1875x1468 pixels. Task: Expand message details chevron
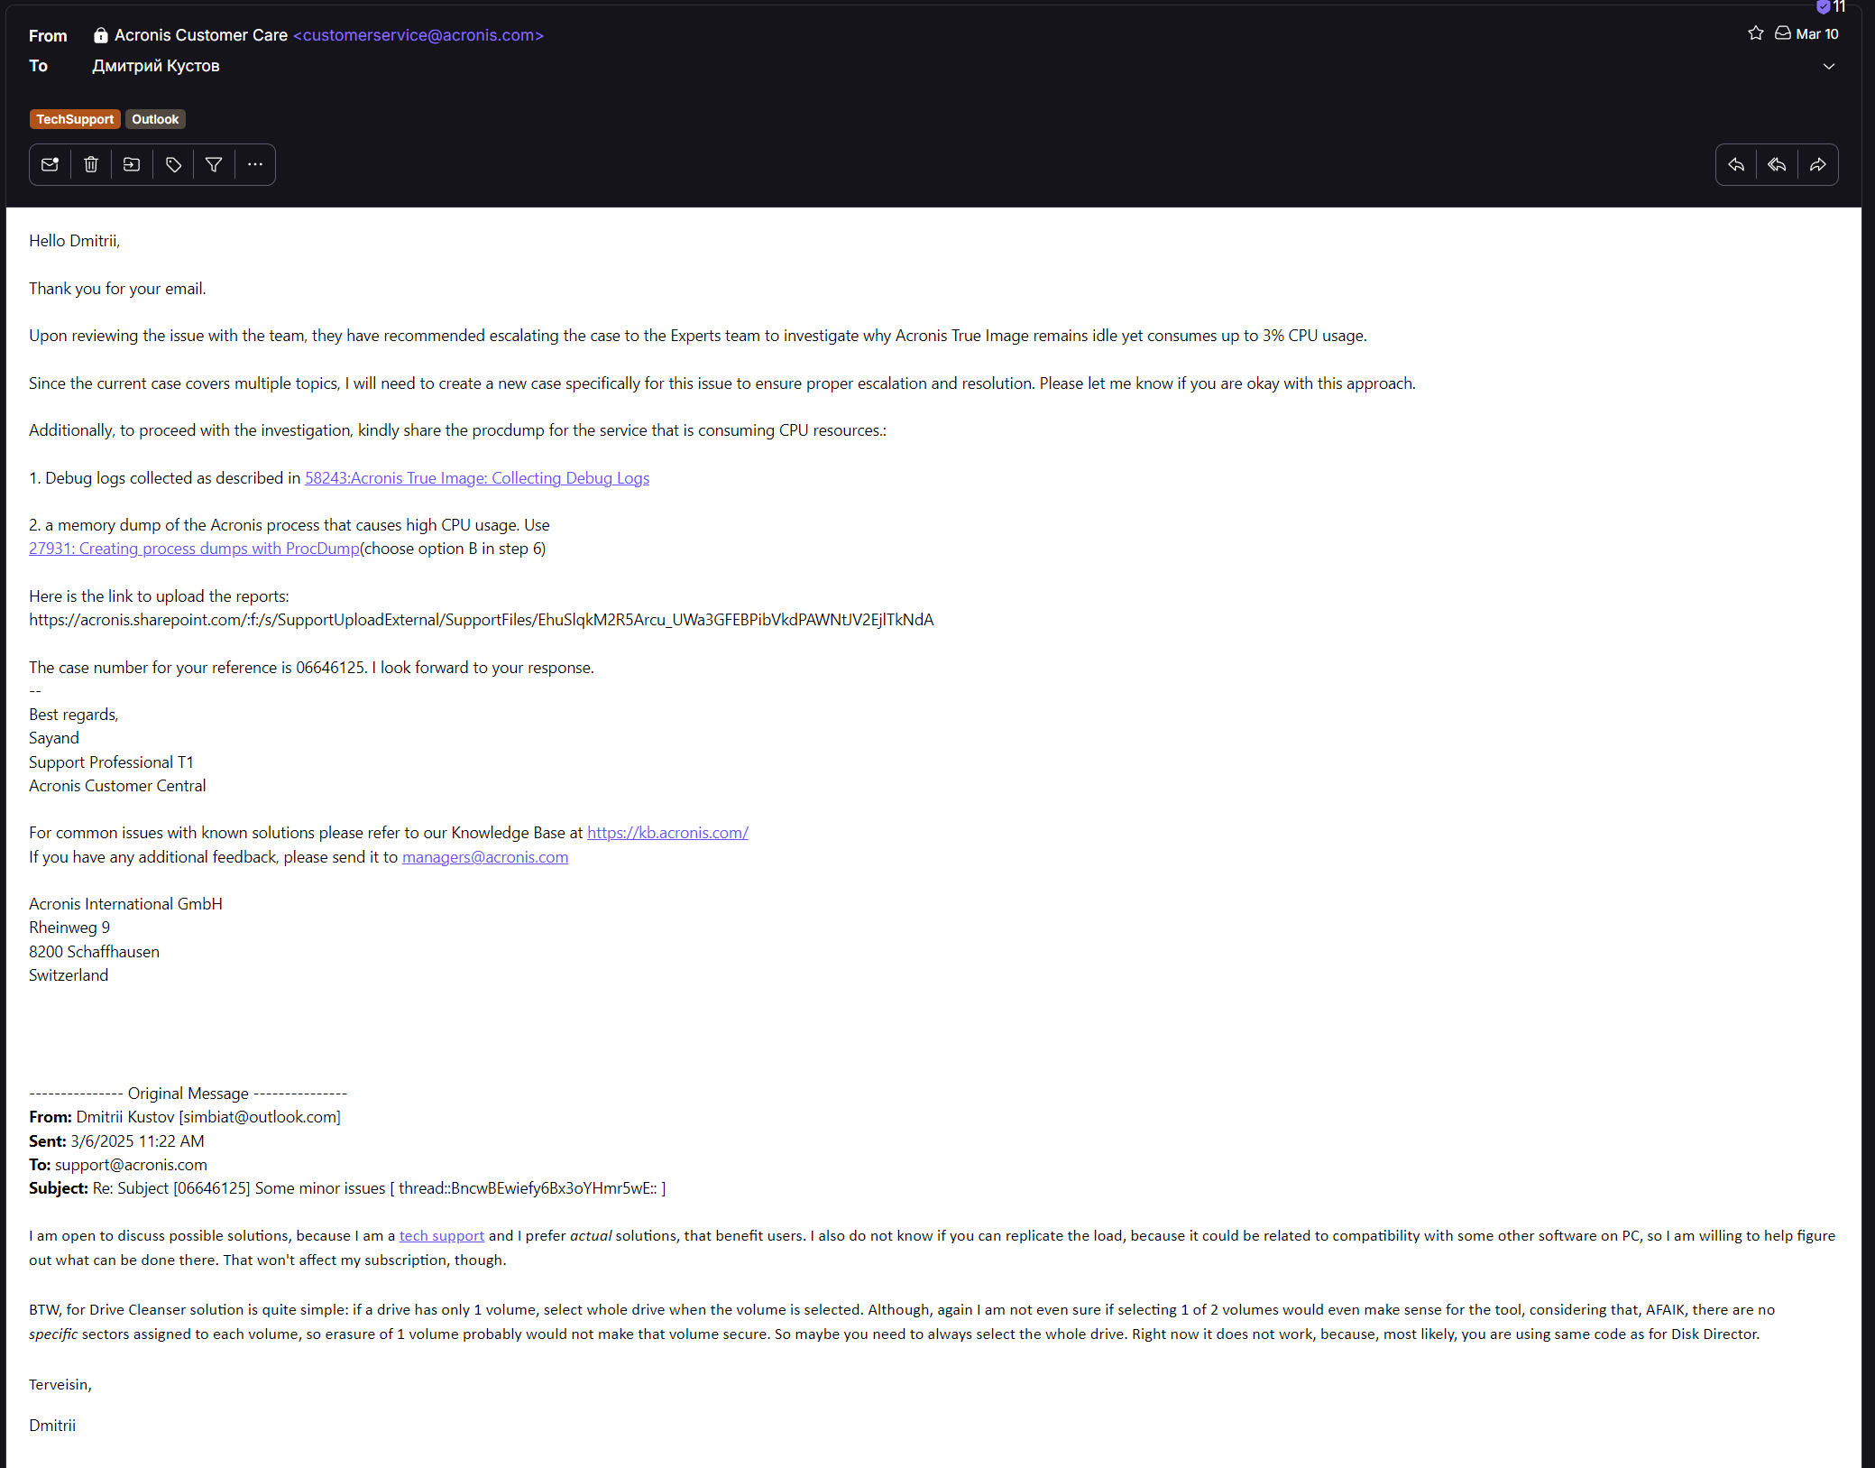coord(1828,66)
